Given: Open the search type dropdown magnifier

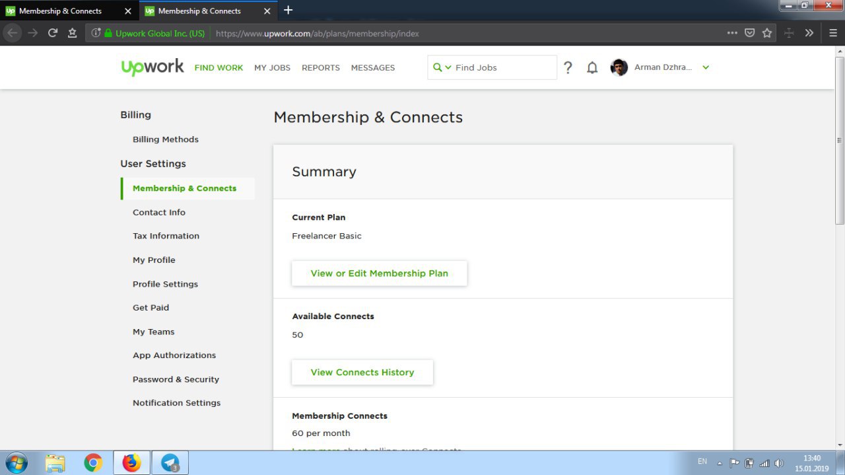Looking at the screenshot, I should [442, 67].
